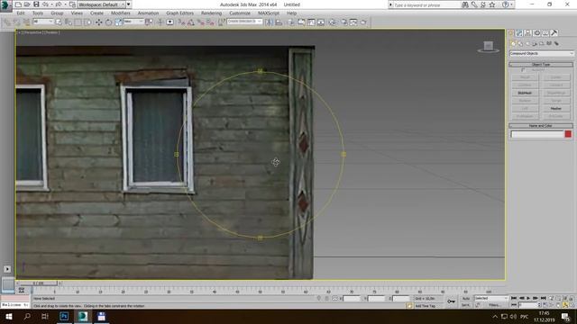
Task: Open the Render Setup dialog
Action: (x=344, y=22)
